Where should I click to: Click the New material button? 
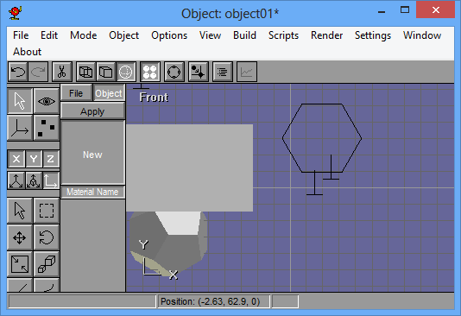tap(92, 153)
